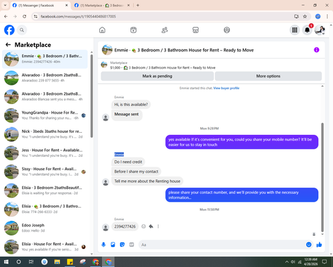
Task: Open Nick 3beds 3baths house chat
Action: (x=45, y=134)
